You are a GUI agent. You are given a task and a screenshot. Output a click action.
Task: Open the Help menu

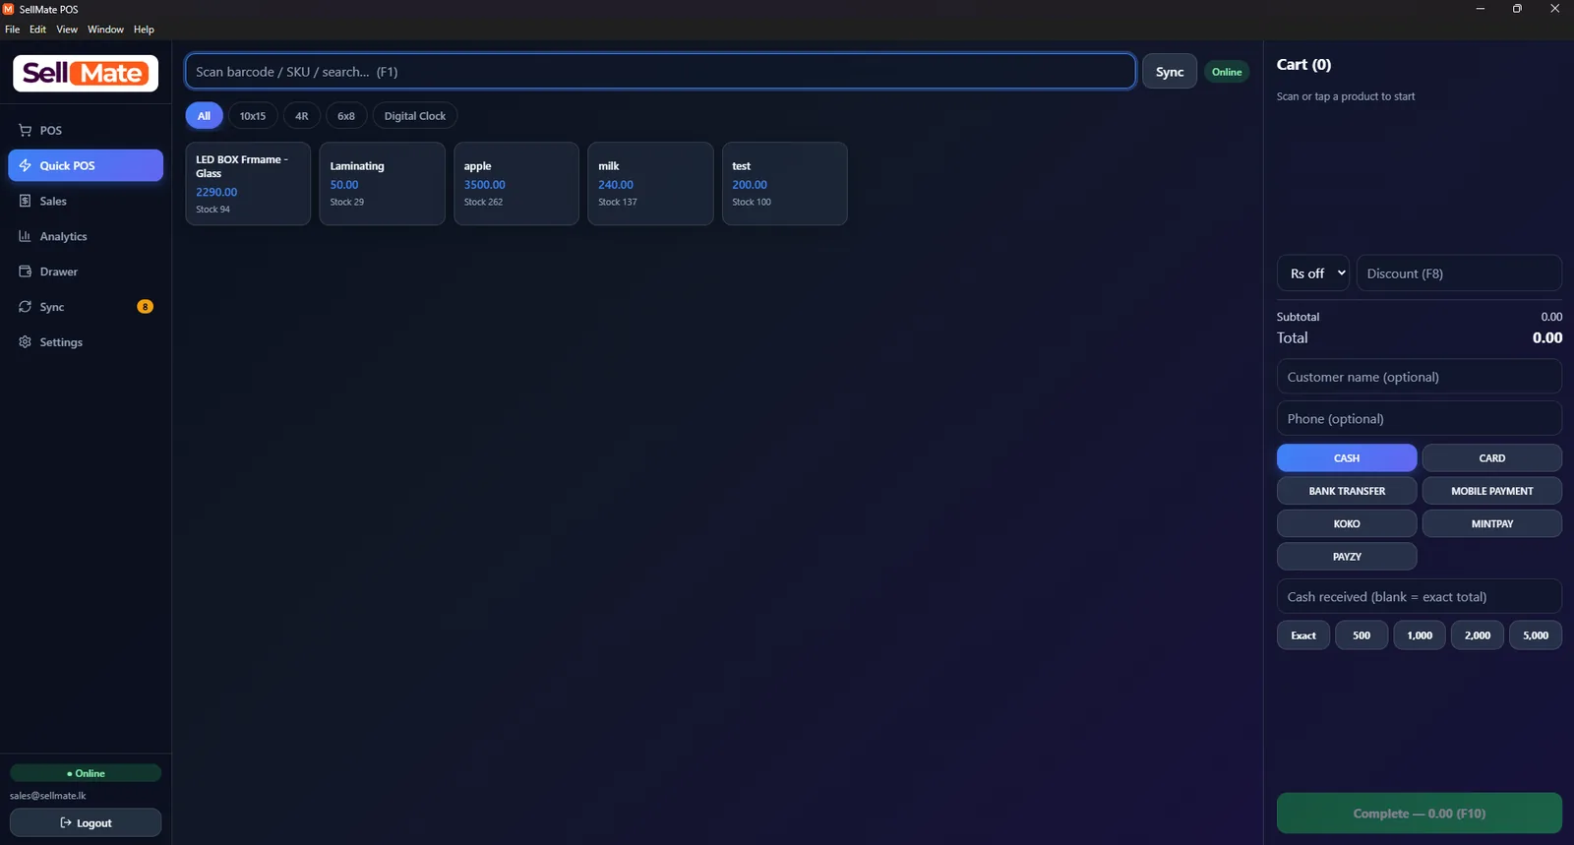point(144,30)
